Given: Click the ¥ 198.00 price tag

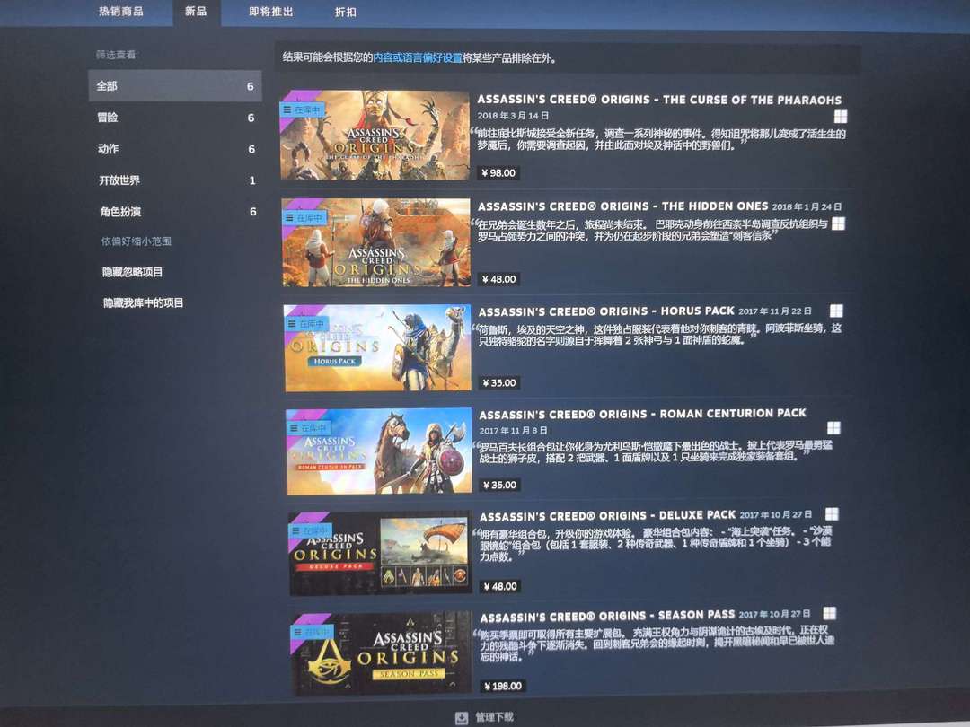Looking at the screenshot, I should [x=503, y=687].
